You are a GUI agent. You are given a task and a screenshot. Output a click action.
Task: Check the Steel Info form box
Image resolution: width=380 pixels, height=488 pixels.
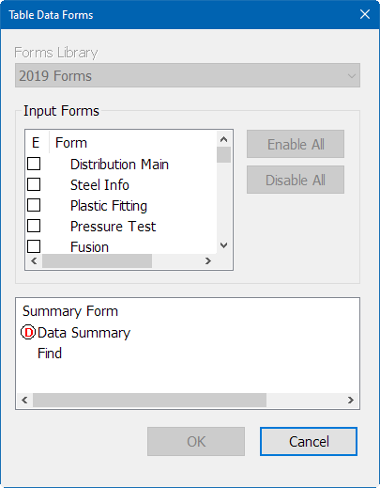[34, 184]
